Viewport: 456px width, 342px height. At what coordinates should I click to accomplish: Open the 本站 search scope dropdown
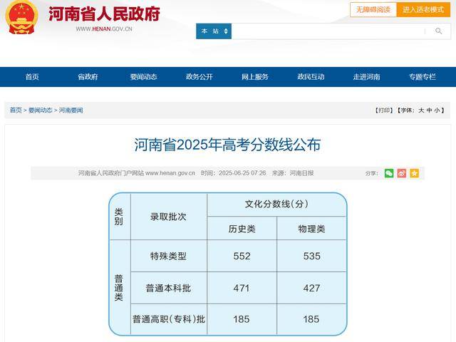point(214,31)
